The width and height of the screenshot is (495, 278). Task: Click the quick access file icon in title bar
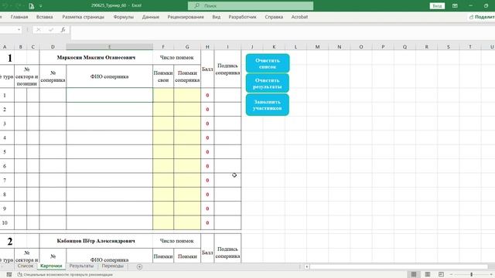(x=31, y=6)
